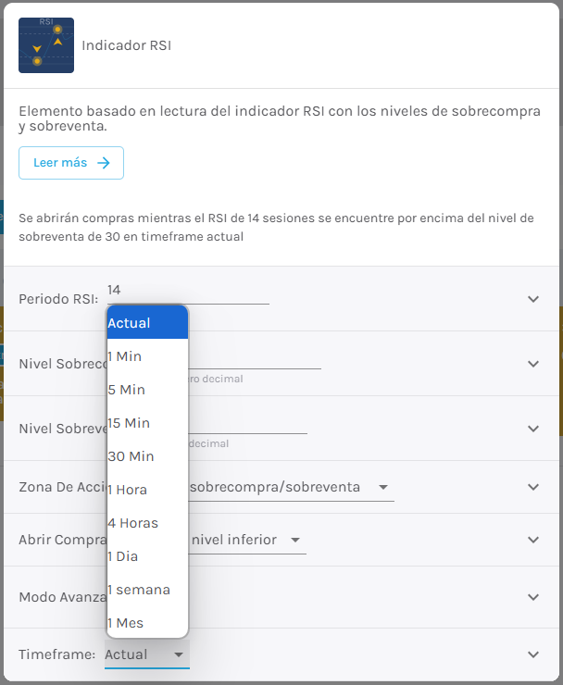The image size is (563, 685).
Task: Pick 1 Hora in the dropdown list
Action: (x=147, y=490)
